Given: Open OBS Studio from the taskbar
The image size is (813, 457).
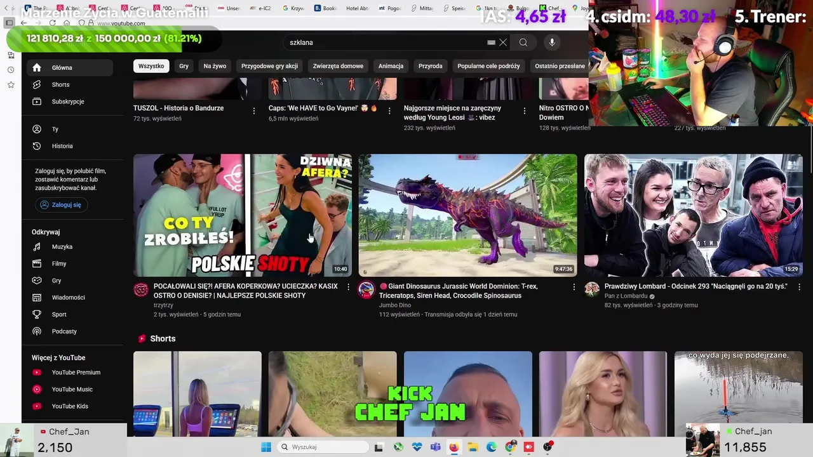Looking at the screenshot, I should [x=548, y=447].
